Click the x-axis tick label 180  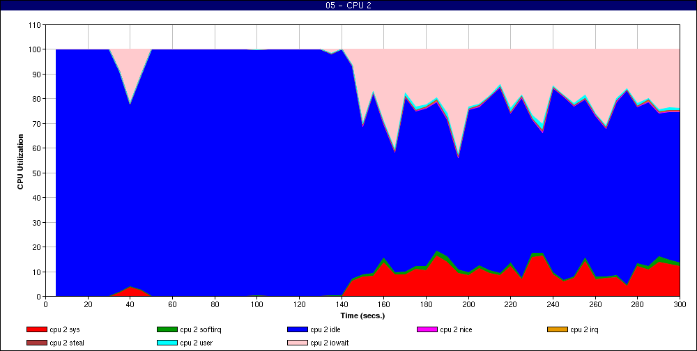[x=426, y=304]
